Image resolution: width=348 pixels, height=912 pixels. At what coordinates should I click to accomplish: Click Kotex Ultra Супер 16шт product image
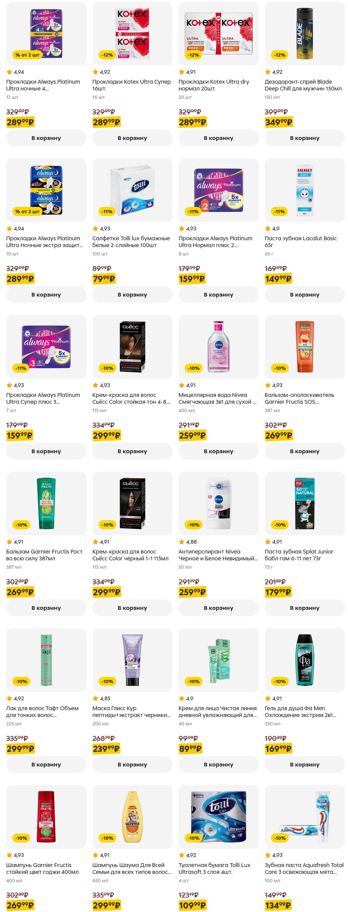[x=132, y=33]
